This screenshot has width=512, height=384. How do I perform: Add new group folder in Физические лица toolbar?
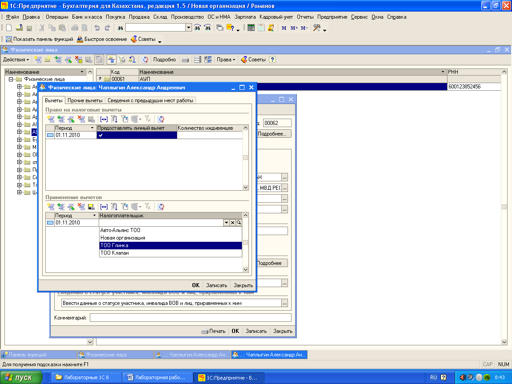point(48,60)
